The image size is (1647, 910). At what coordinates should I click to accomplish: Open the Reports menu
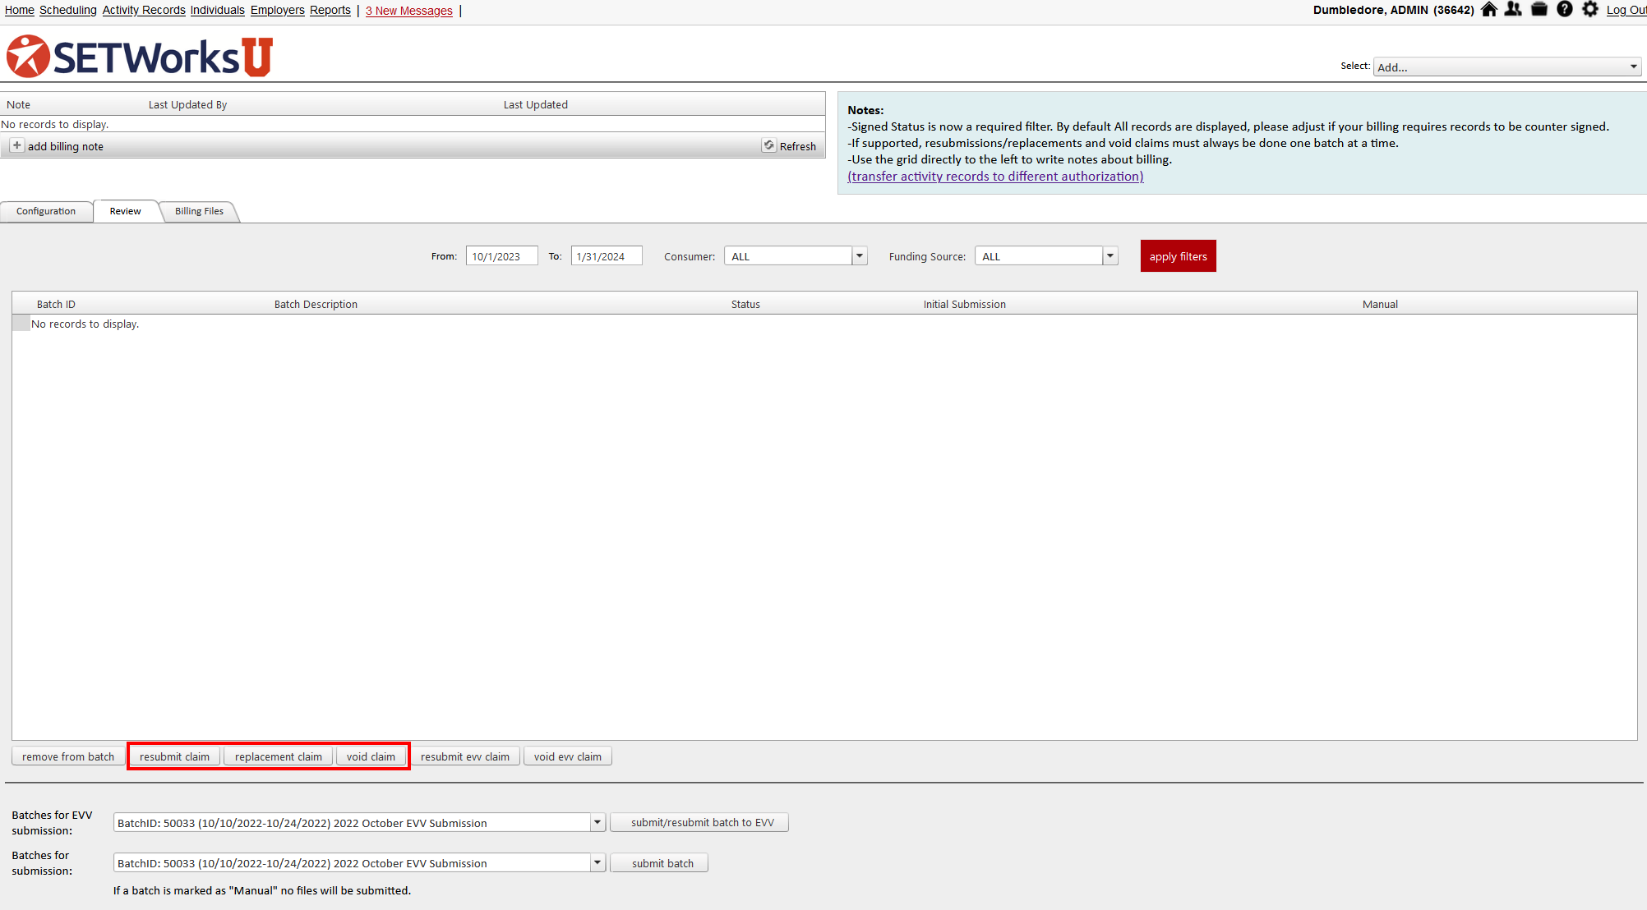click(x=330, y=10)
